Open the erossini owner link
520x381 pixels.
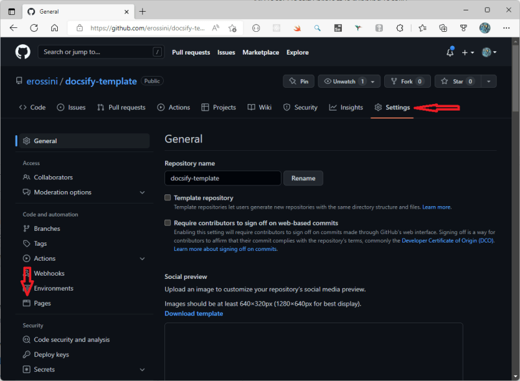tap(42, 81)
